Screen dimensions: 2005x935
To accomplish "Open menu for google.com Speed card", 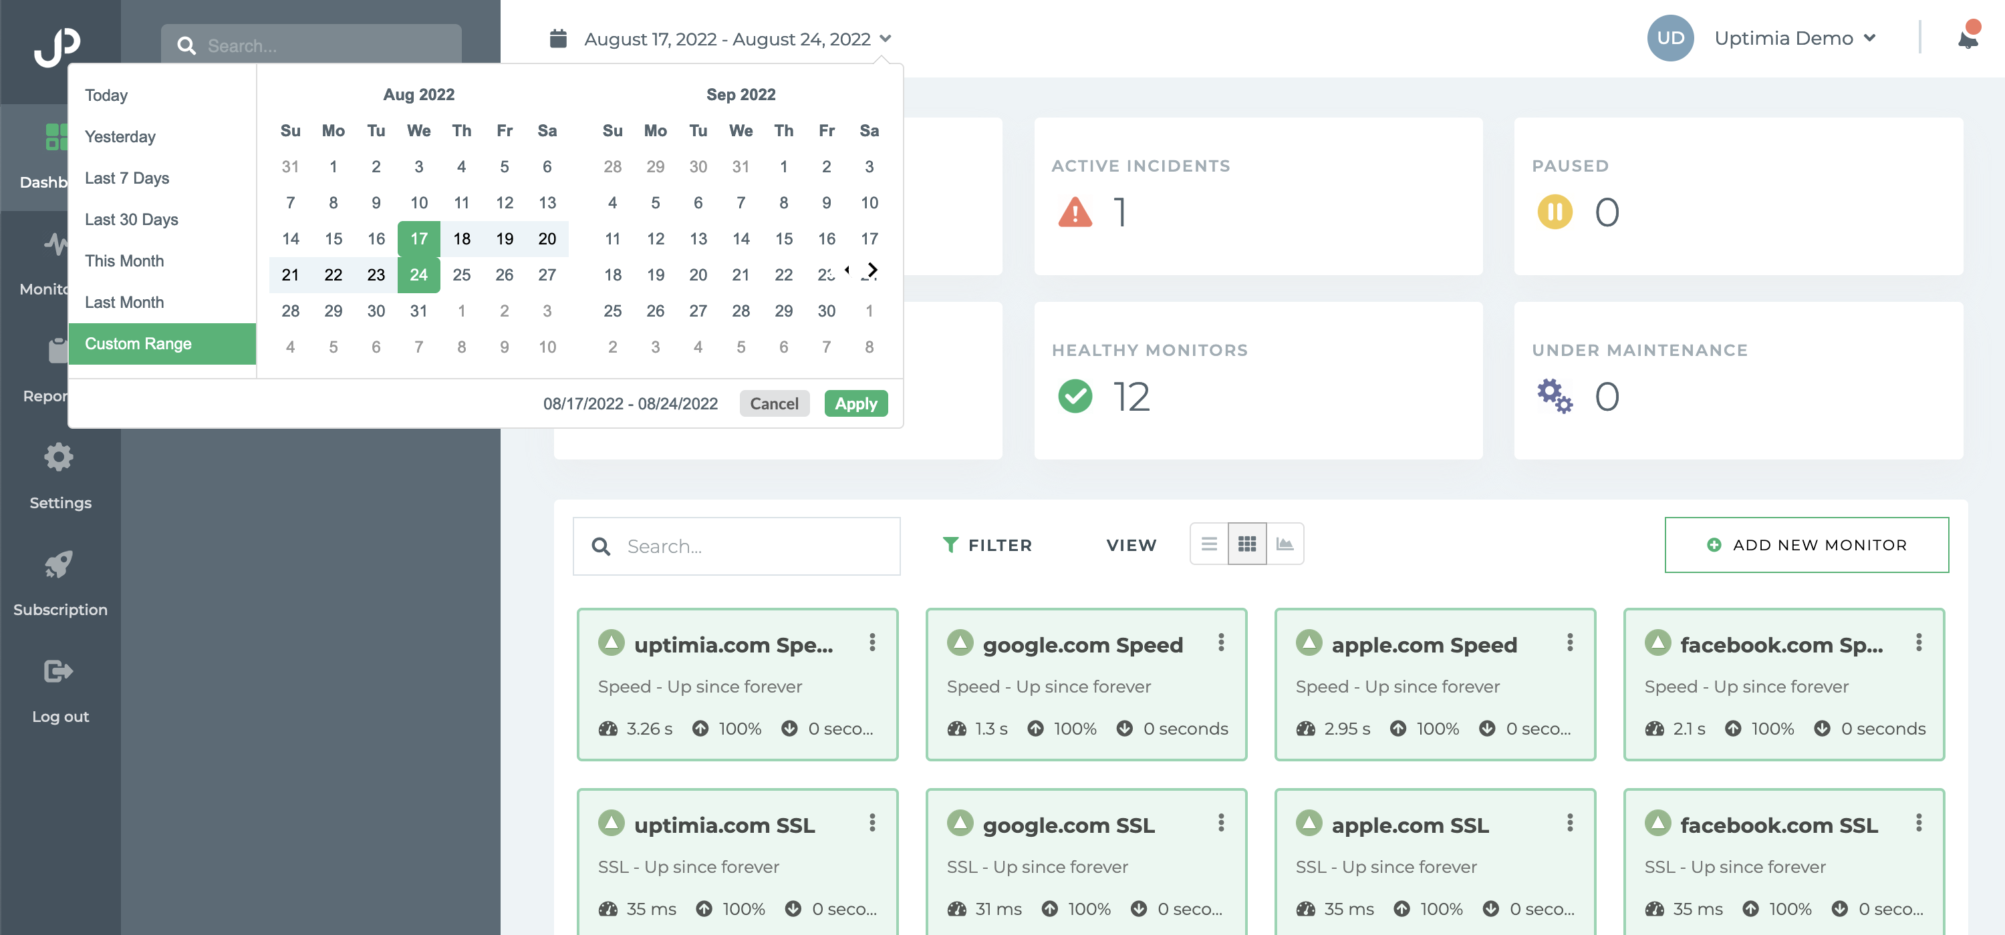I will (1221, 642).
